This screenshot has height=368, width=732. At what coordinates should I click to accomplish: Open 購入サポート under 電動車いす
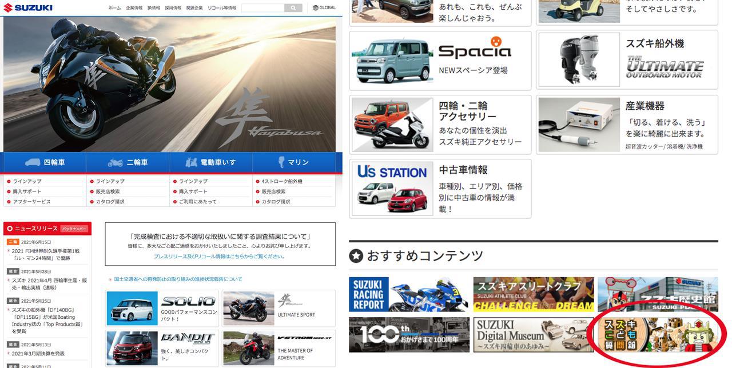pos(193,191)
